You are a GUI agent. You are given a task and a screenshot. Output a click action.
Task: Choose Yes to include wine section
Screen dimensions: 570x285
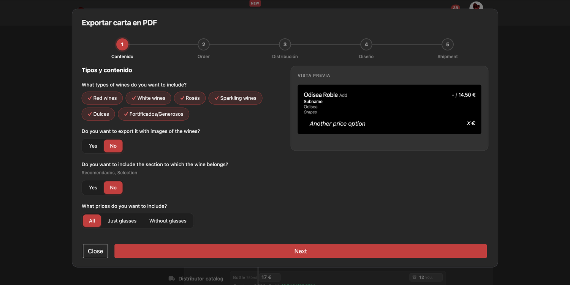tap(93, 187)
